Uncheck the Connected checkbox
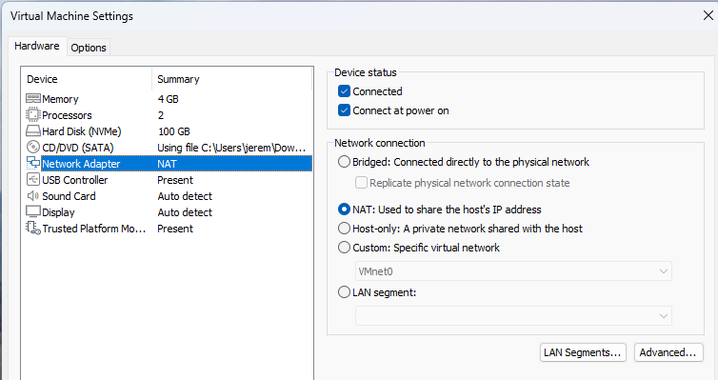This screenshot has height=380, width=718. point(345,91)
